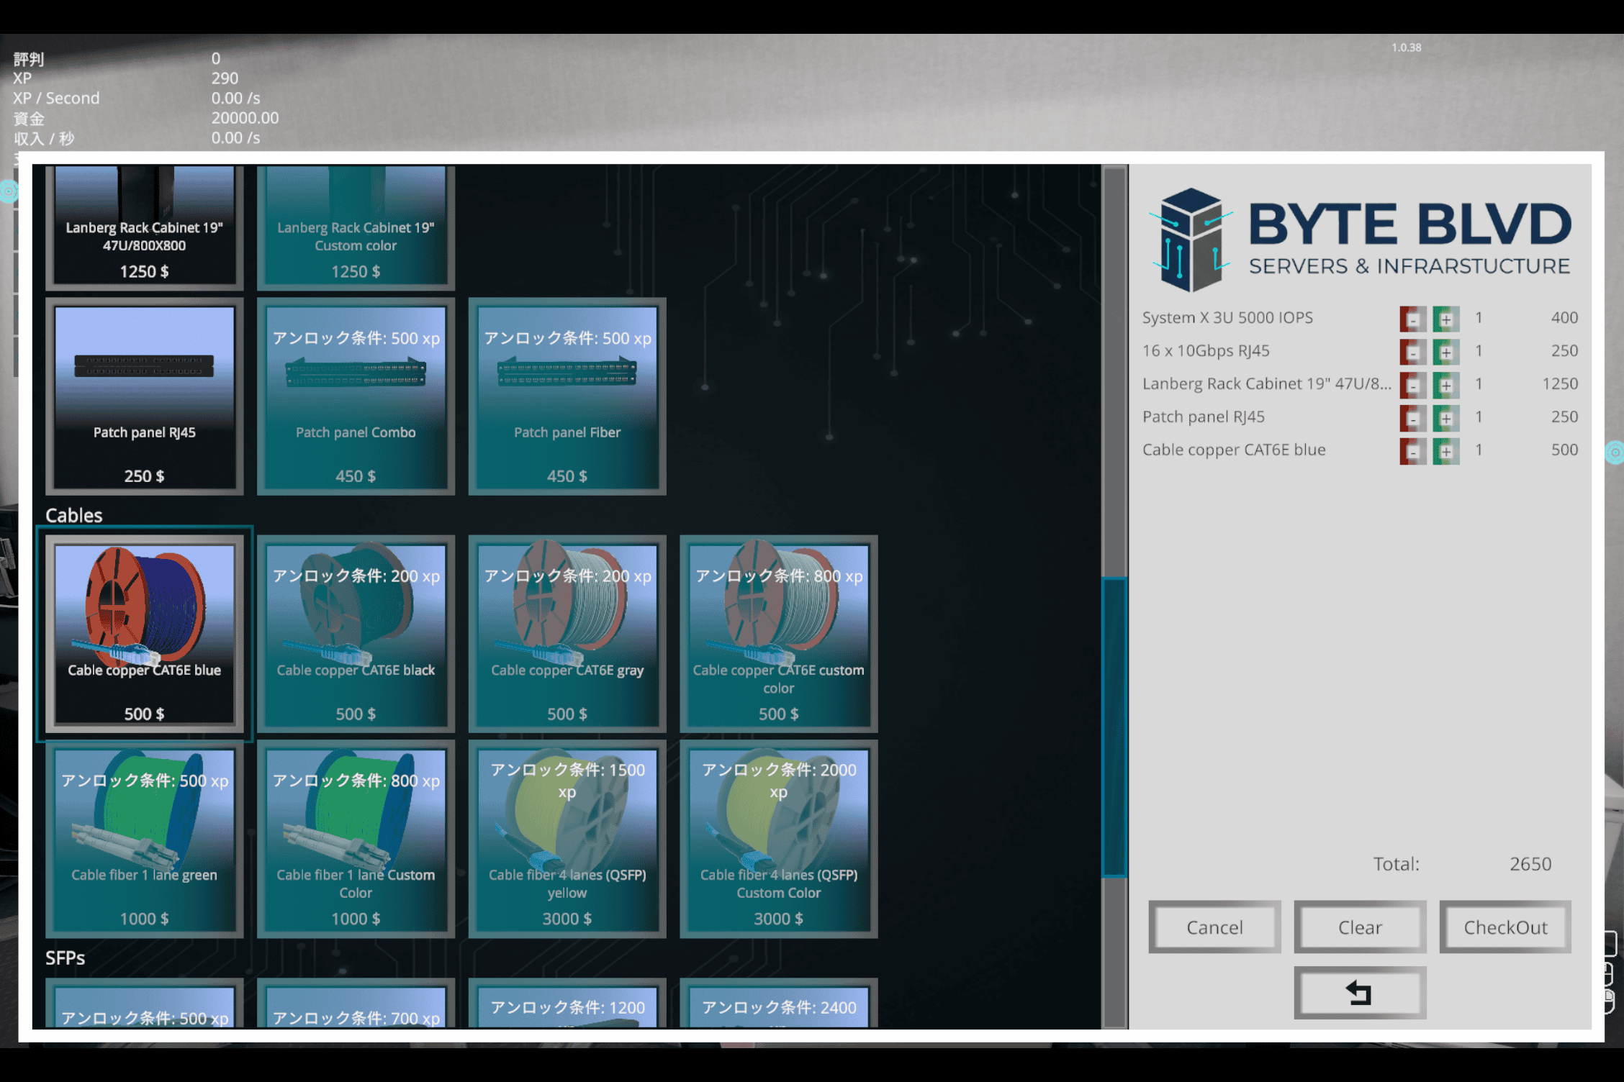Select Cable copper CAT6E blue product
Screen dimensions: 1624x1082
pyautogui.click(x=144, y=633)
